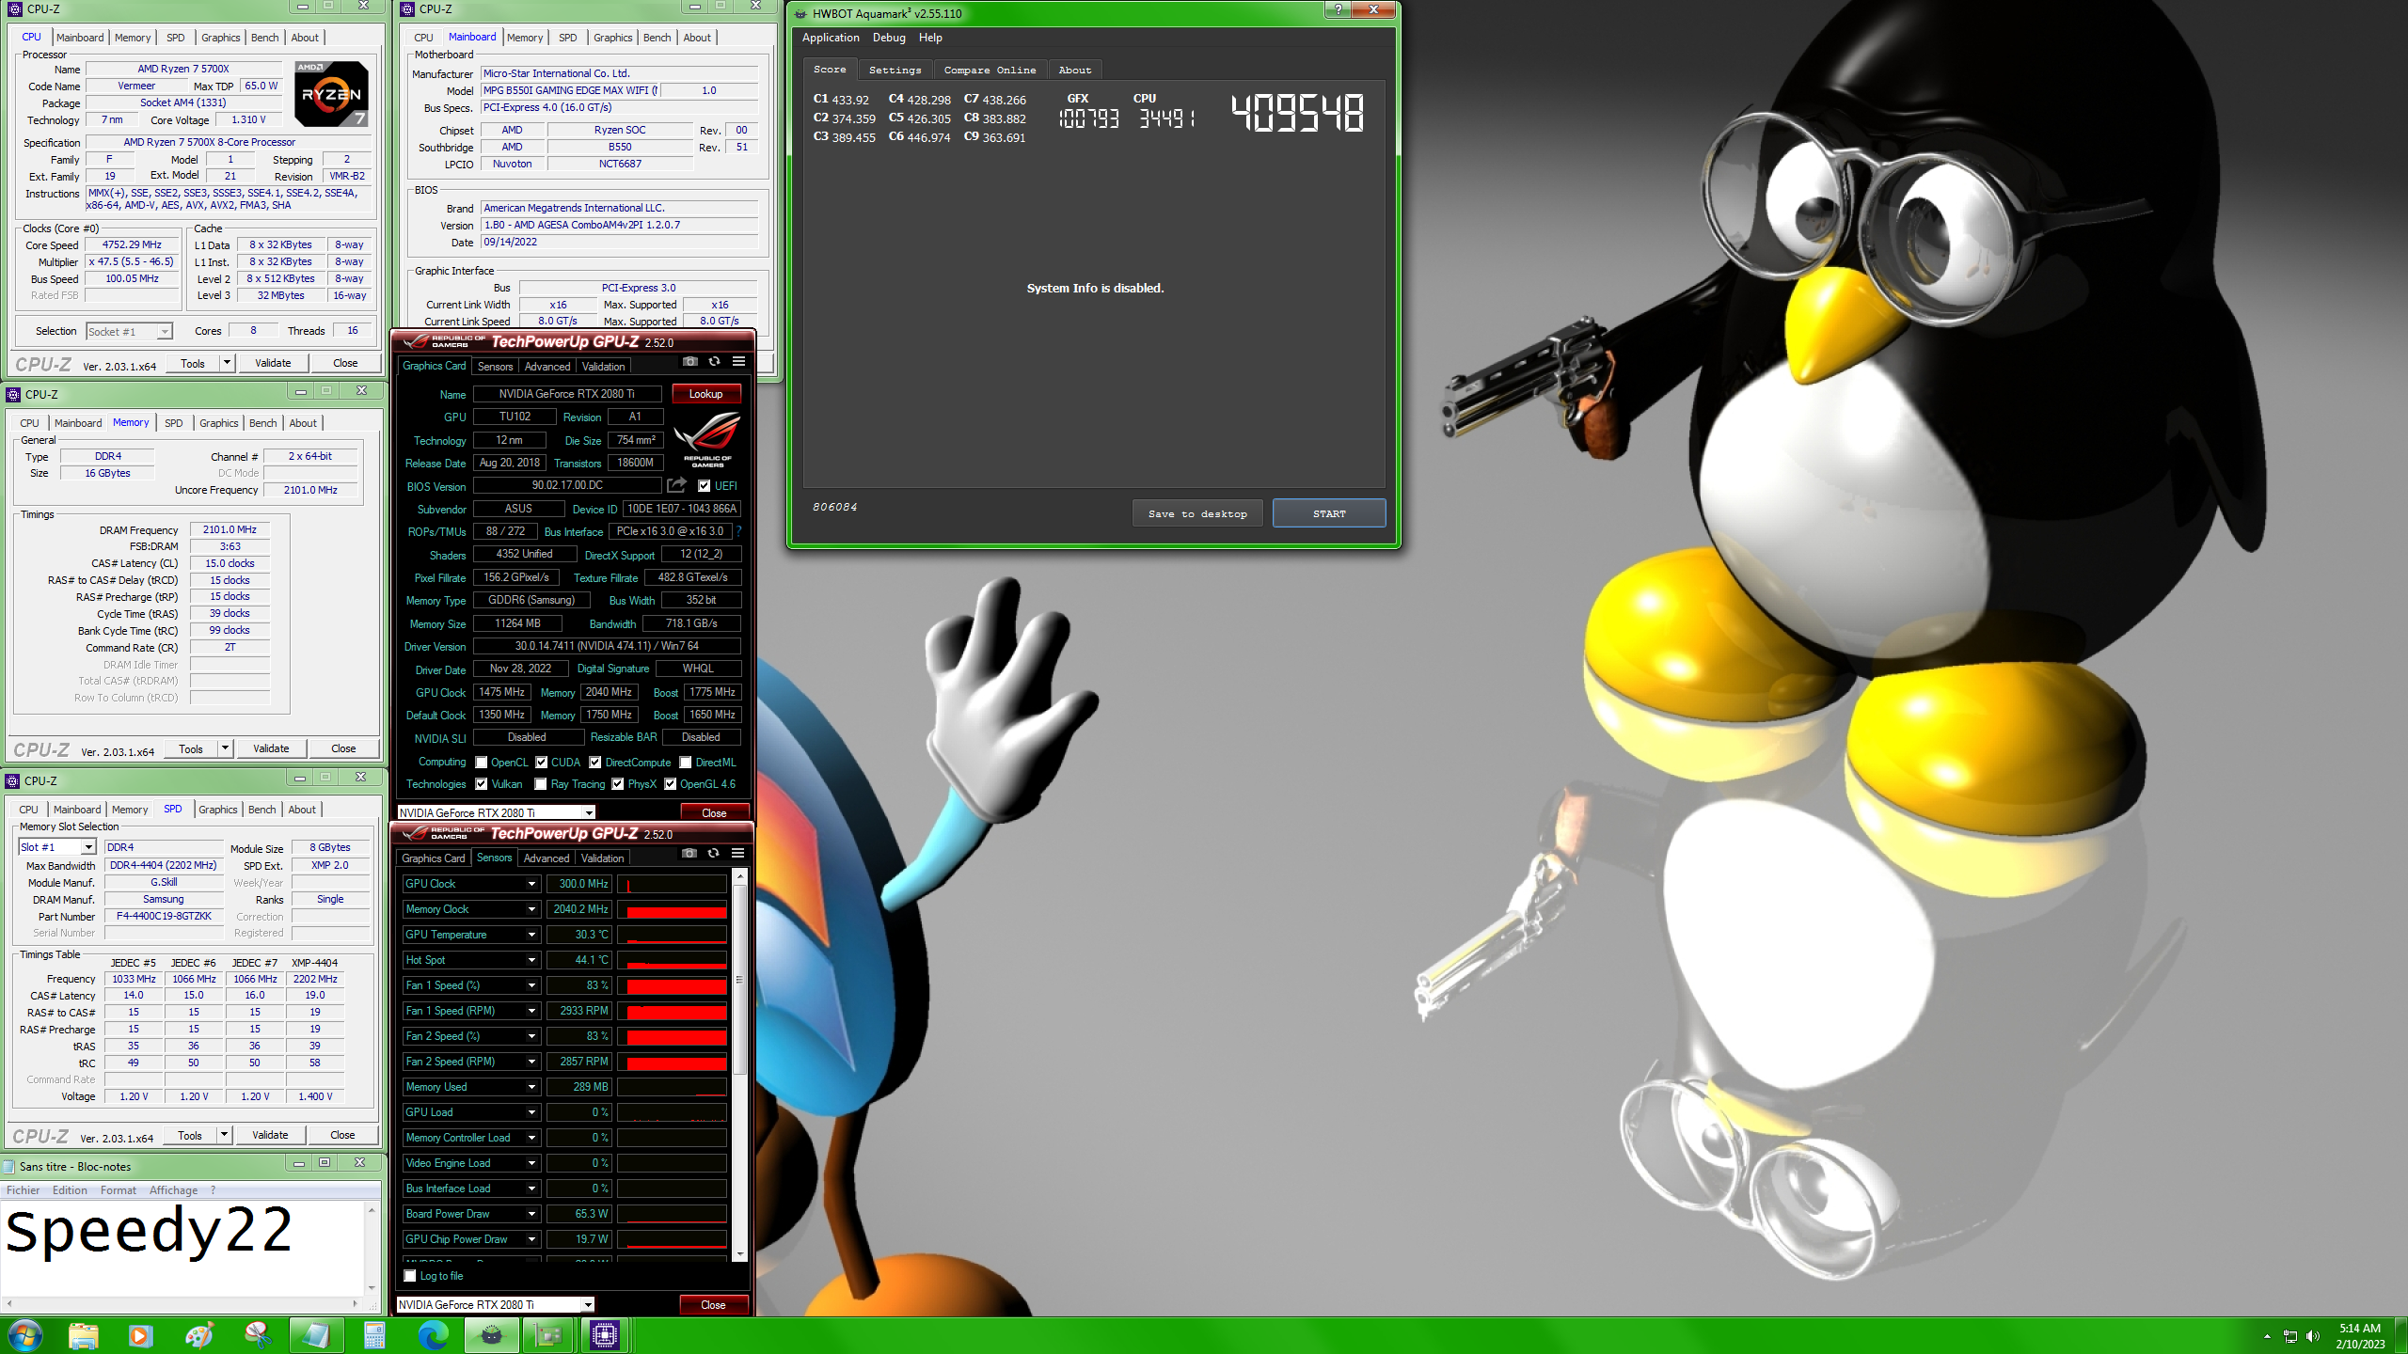The width and height of the screenshot is (2408, 1354).
Task: Click the refresh icon in GPU-Z Graphics Card window
Action: [x=714, y=362]
